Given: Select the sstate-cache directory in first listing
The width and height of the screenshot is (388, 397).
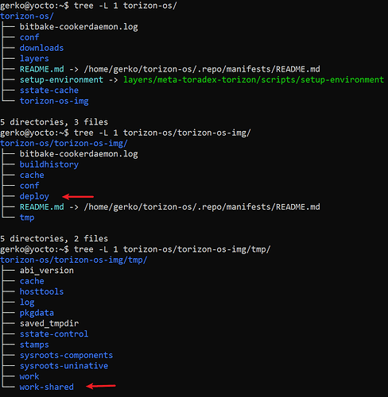Looking at the screenshot, I should pyautogui.click(x=49, y=91).
